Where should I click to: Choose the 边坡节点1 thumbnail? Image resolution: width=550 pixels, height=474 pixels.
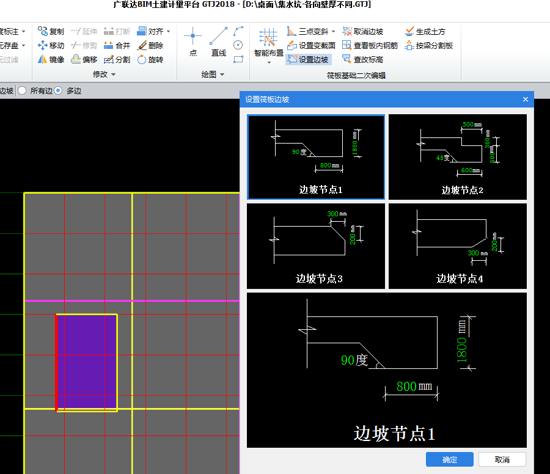click(x=316, y=157)
